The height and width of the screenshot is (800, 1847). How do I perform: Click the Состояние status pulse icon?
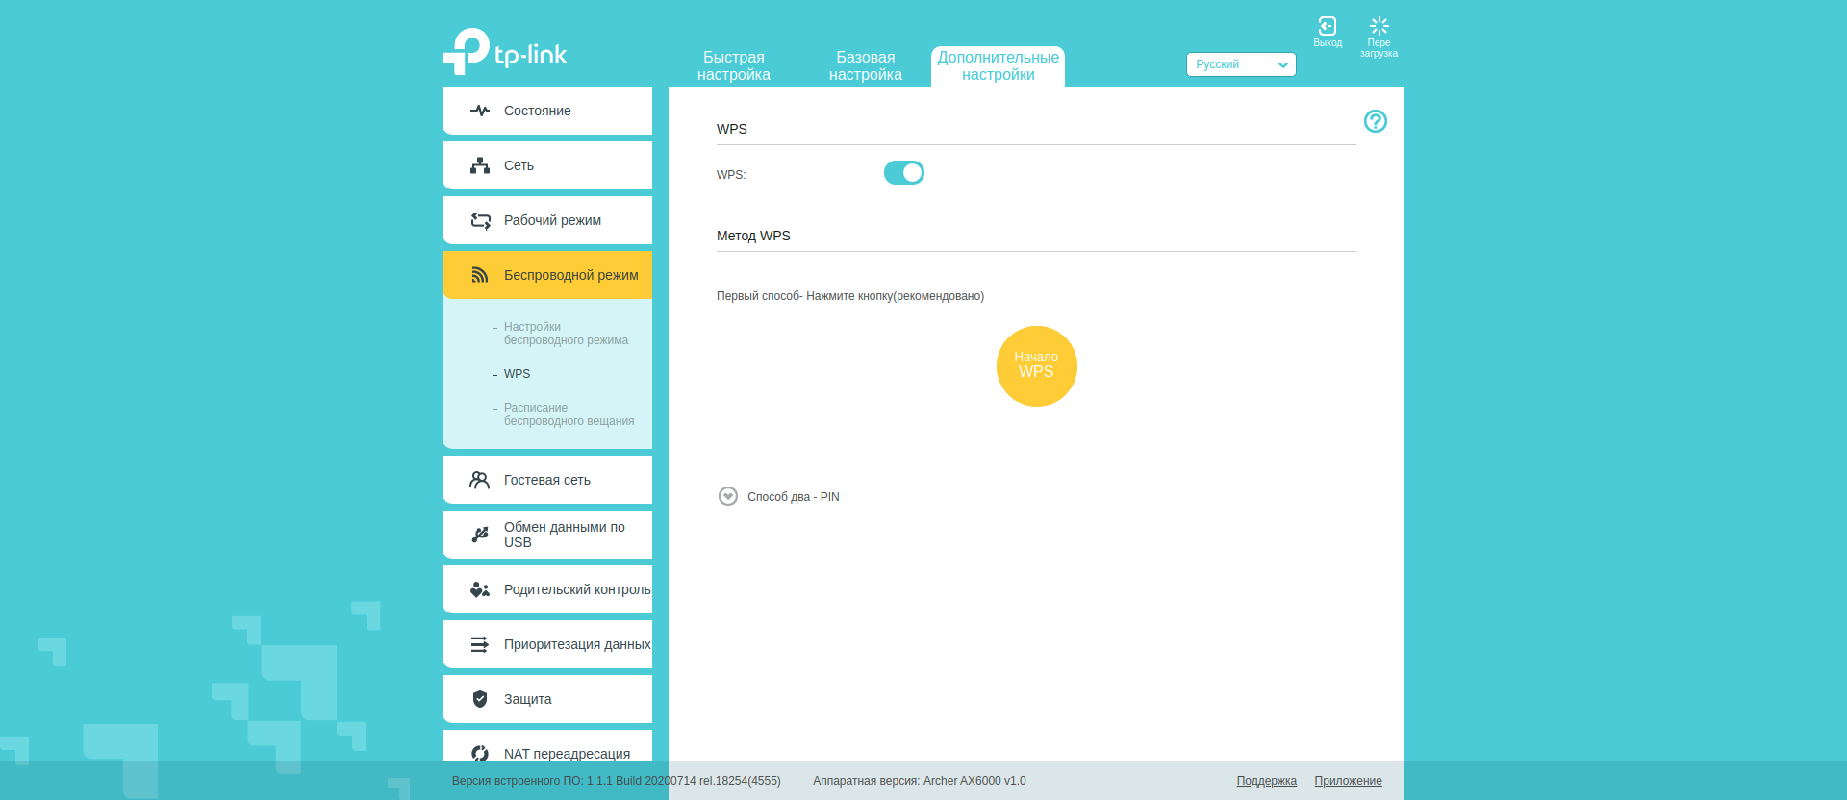480,111
